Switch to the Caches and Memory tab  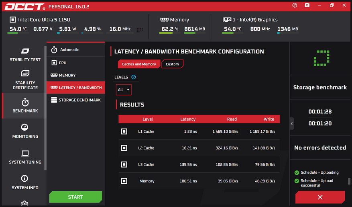coord(139,64)
